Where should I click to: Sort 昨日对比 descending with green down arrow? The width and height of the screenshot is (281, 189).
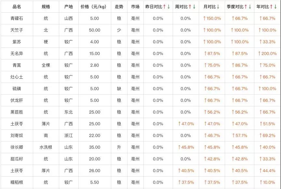(x=169, y=7)
